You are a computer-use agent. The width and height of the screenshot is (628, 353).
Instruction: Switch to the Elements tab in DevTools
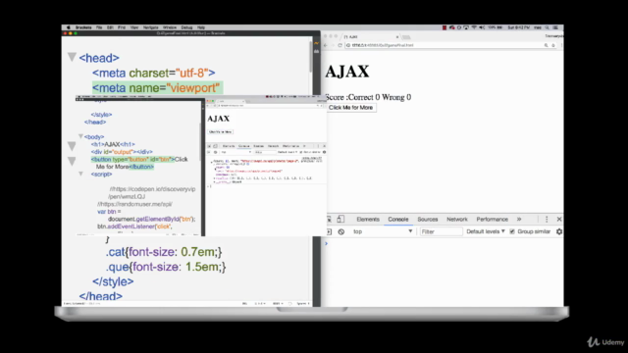tap(368, 220)
